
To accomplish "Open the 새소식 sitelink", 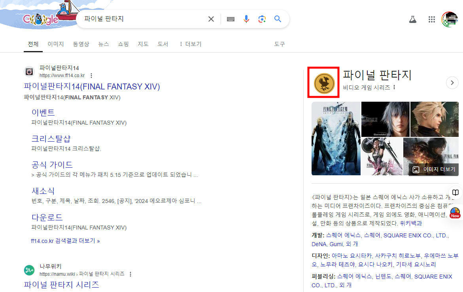I will point(43,191).
